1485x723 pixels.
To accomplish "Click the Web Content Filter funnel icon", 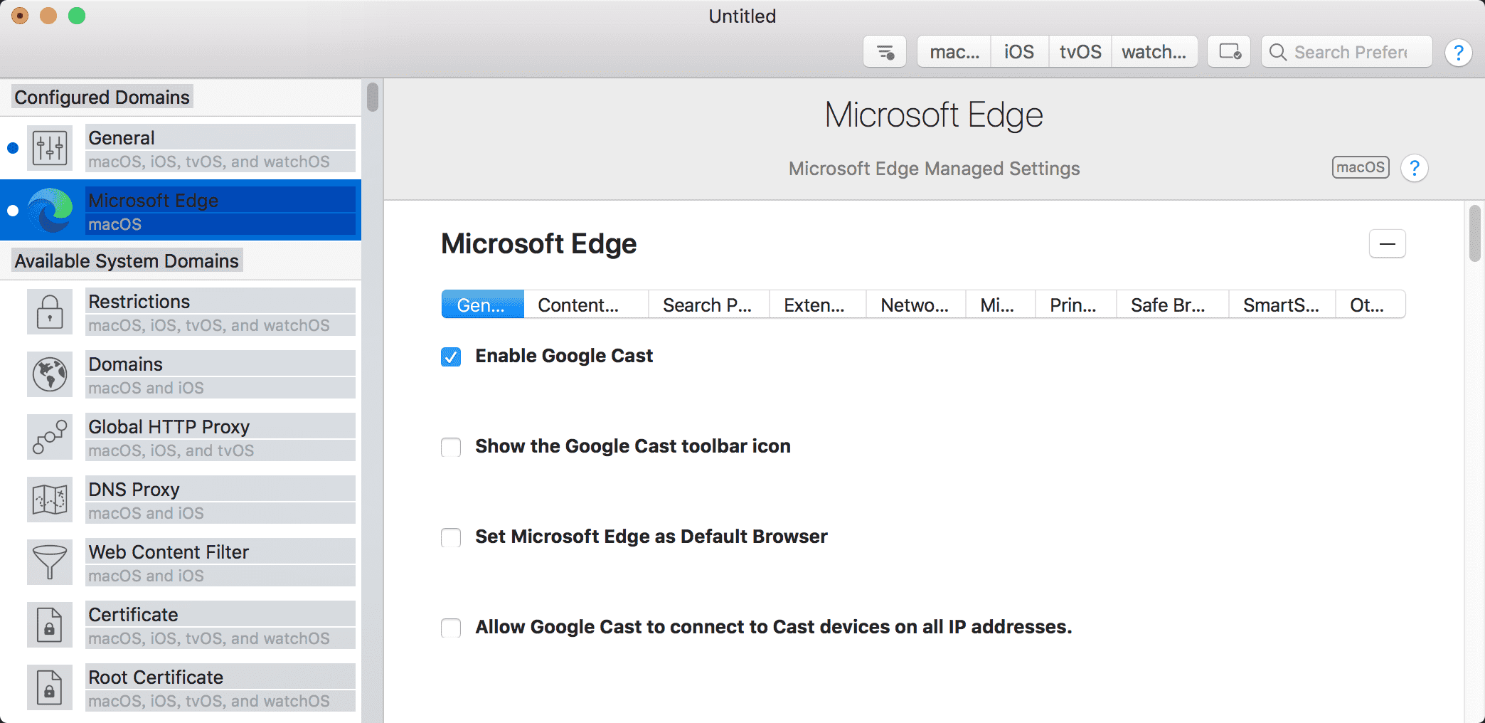I will (x=50, y=562).
